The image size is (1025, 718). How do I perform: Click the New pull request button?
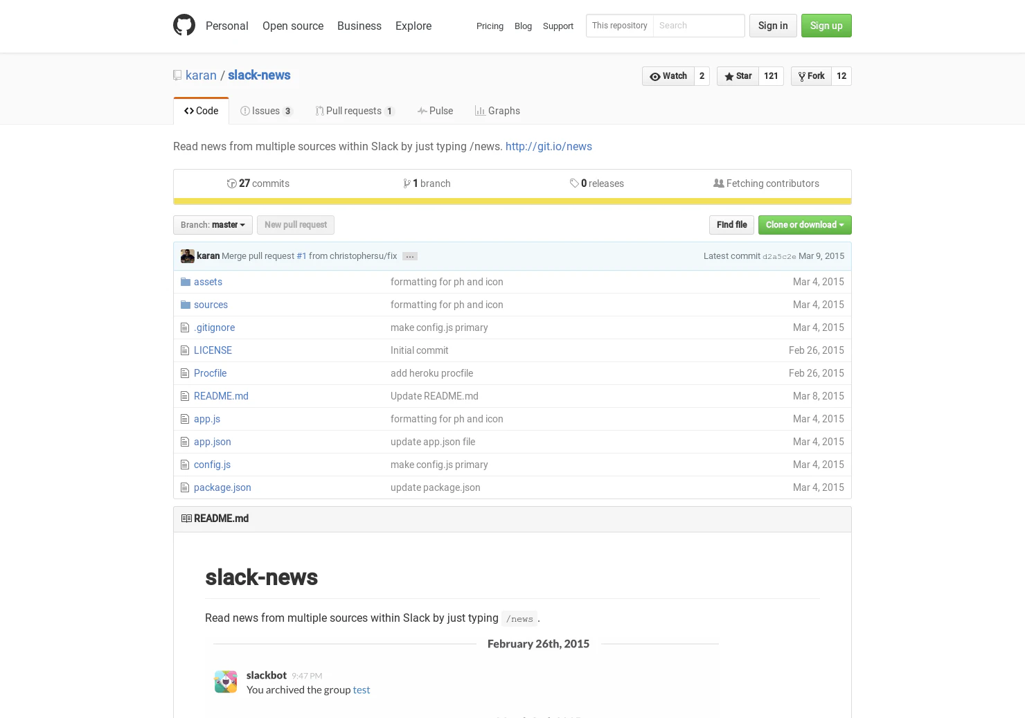(296, 225)
